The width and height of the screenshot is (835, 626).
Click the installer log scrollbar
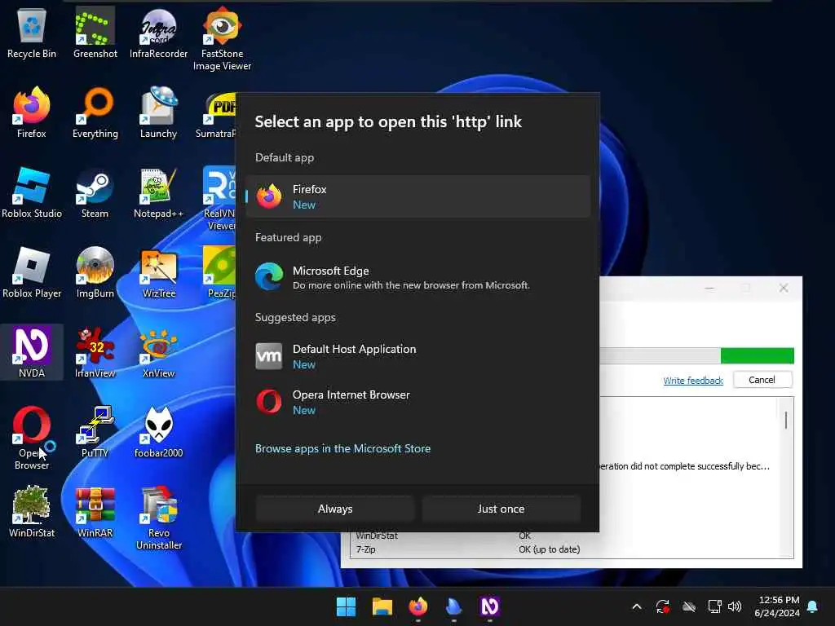(x=785, y=421)
